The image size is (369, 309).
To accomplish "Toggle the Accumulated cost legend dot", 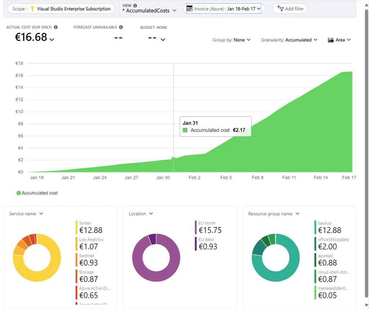I will tap(19, 193).
